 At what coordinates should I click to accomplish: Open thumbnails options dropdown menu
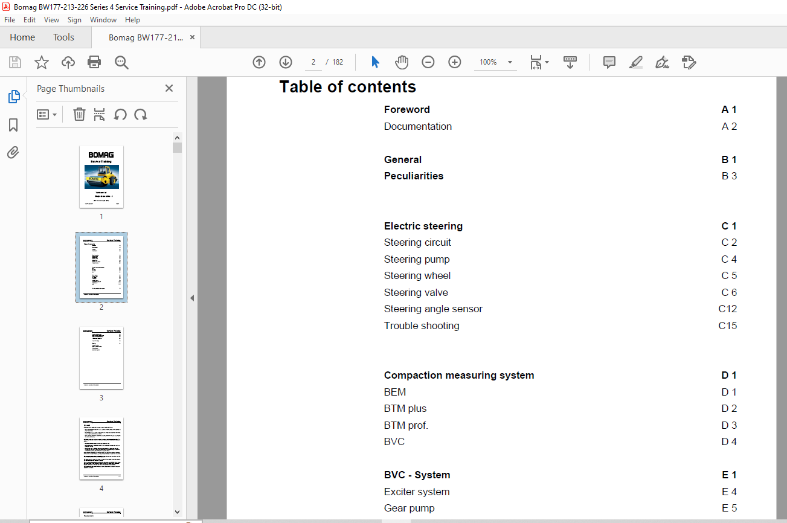(x=47, y=114)
